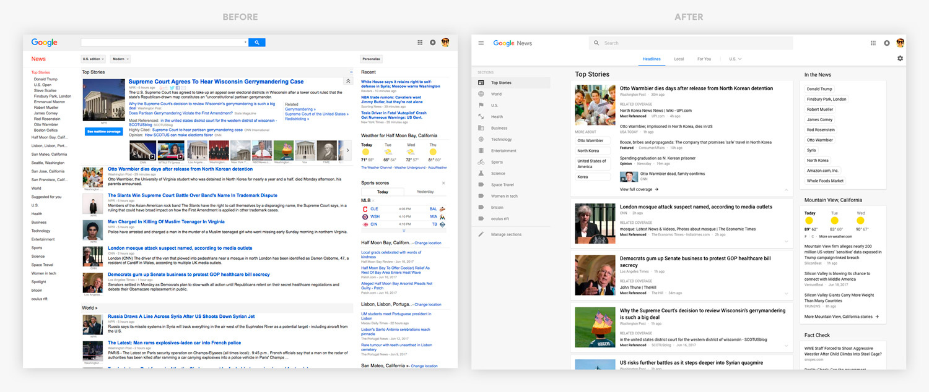
Task: Click the blue search magnifier button
Action: [257, 42]
